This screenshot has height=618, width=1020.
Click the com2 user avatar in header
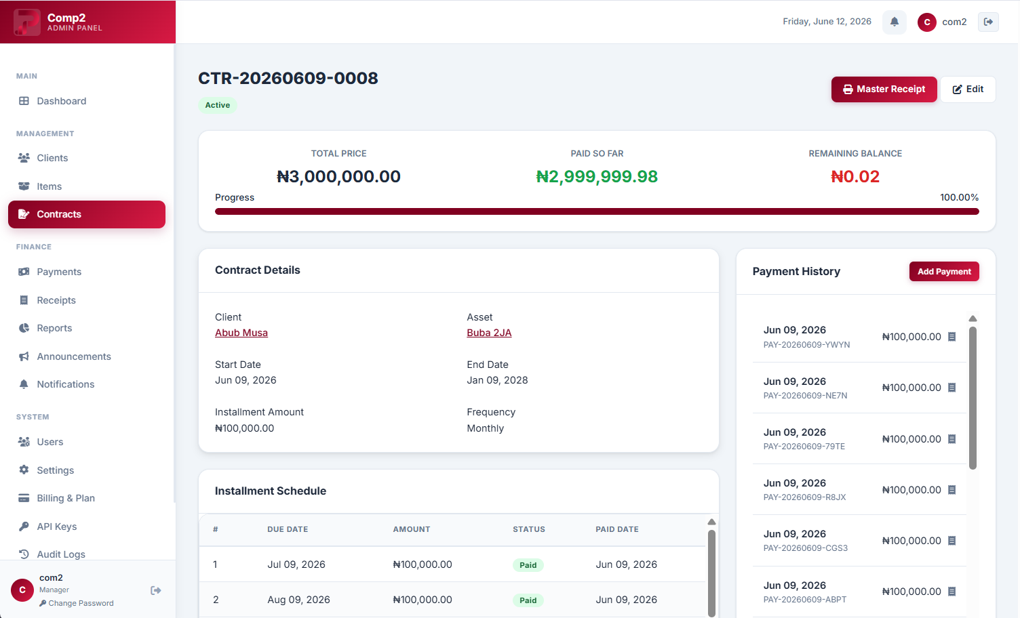click(x=927, y=22)
